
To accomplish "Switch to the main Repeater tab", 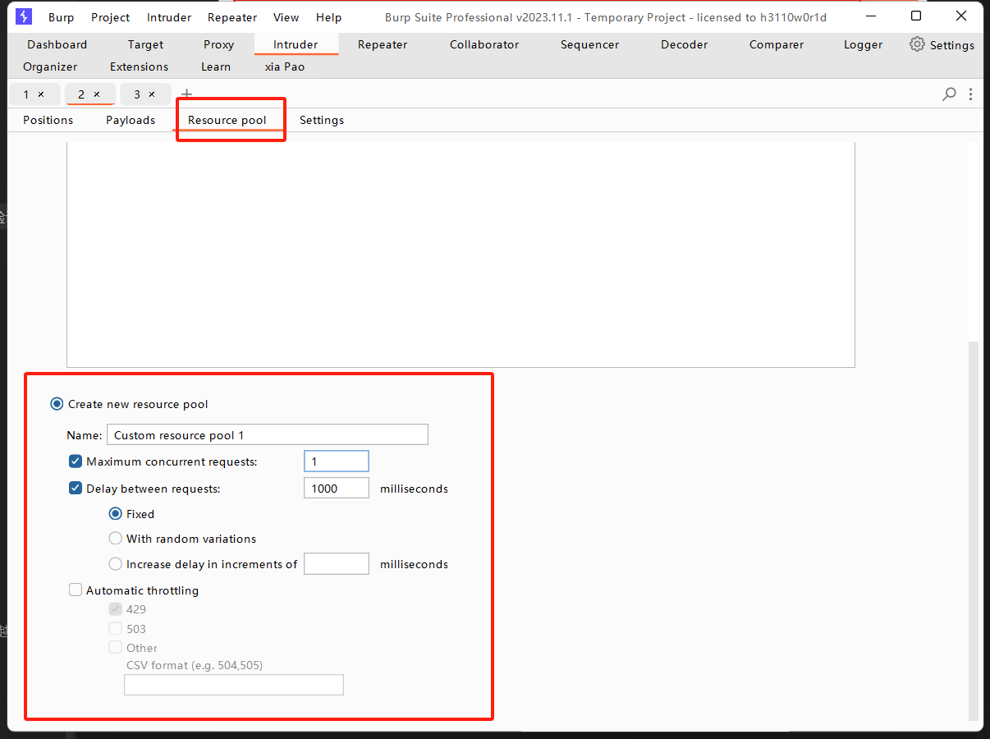I will click(383, 44).
